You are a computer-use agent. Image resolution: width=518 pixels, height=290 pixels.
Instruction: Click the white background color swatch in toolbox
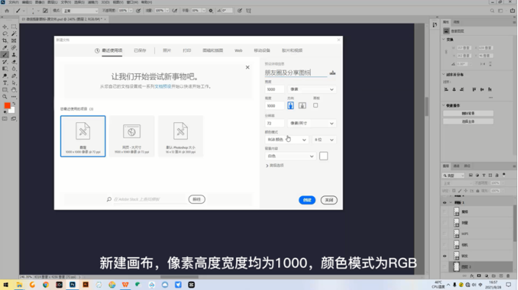12,111
